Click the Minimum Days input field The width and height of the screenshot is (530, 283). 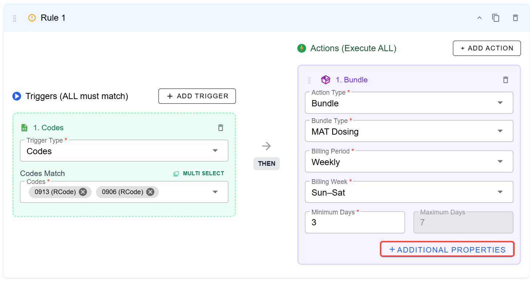click(x=354, y=223)
